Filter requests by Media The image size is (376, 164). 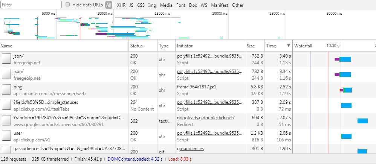(x=166, y=5)
